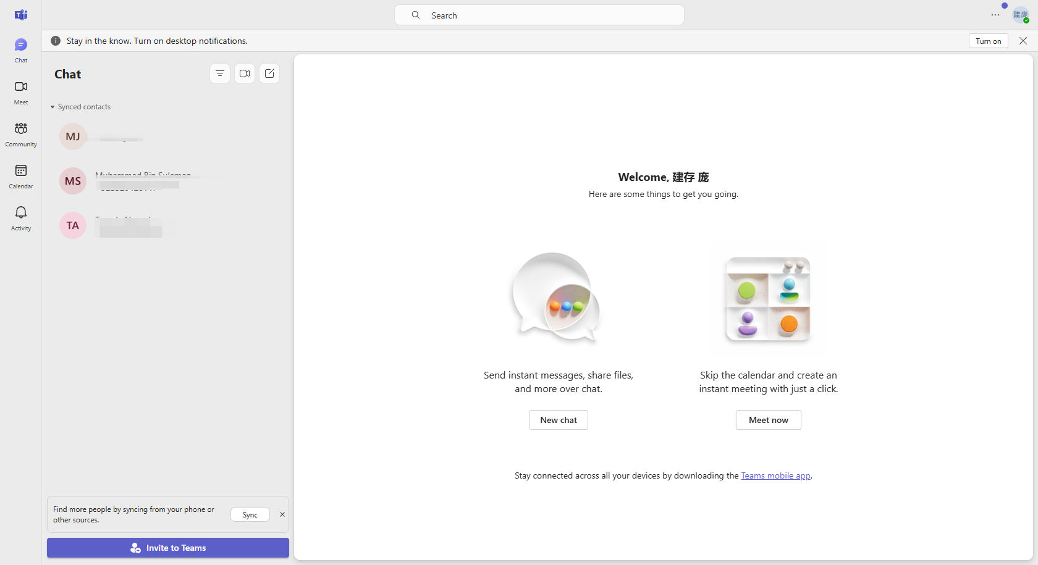Select the Meet icon in sidebar
The width and height of the screenshot is (1038, 565).
click(x=20, y=91)
